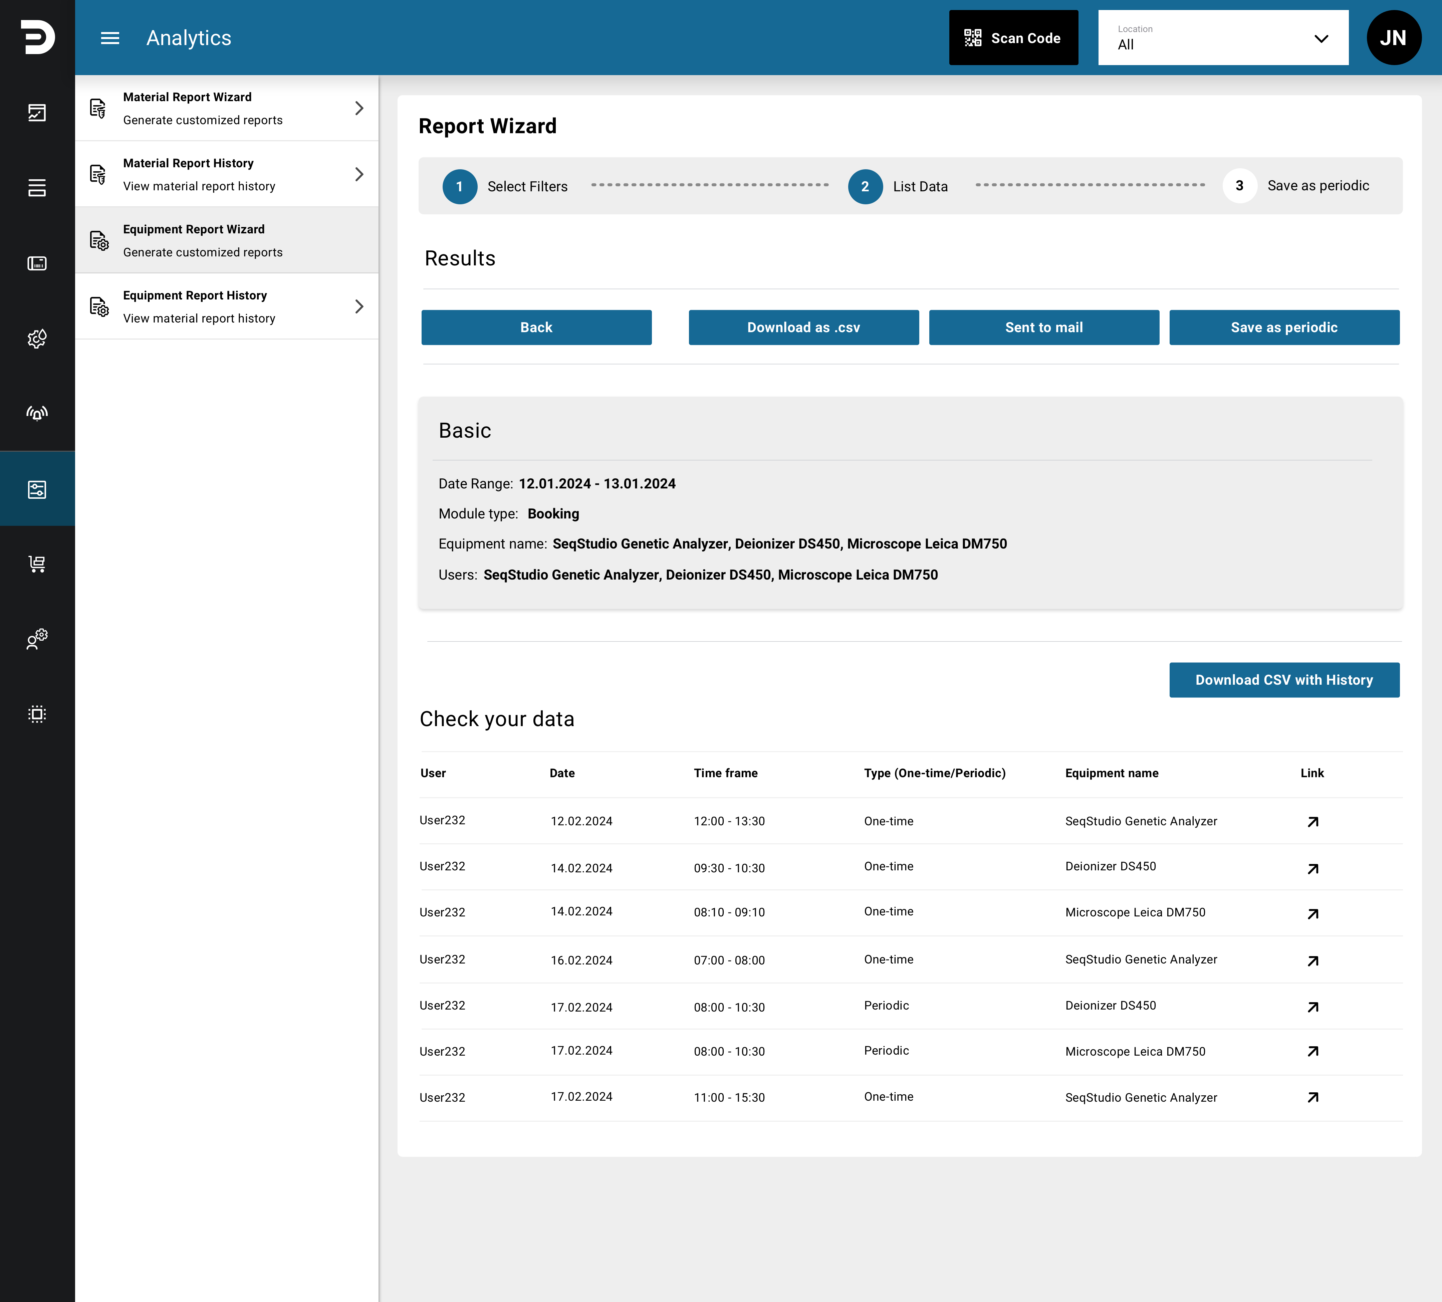Click the 12:00 - 13:30 time frame cell

730,821
